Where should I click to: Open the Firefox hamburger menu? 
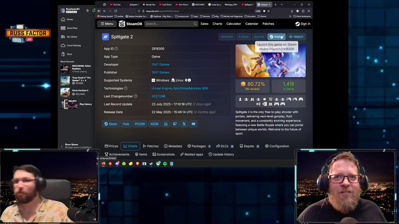[x=309, y=11]
